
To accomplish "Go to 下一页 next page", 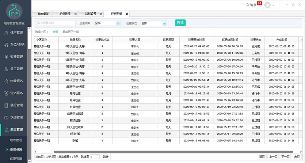I will click(285, 156).
